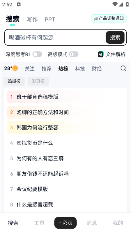Tap the sun weather icon

[x=15, y=68]
